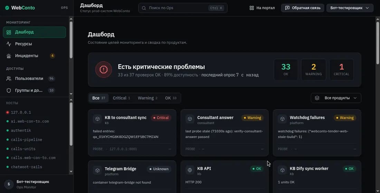Click the hosts list scrollbar down arrow
The height and width of the screenshot is (193, 380).
(x=71, y=172)
